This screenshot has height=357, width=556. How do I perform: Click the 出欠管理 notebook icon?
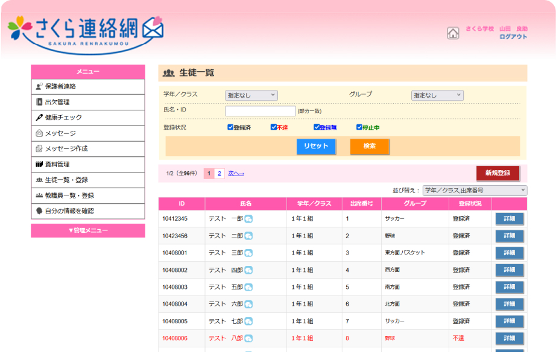coord(39,102)
